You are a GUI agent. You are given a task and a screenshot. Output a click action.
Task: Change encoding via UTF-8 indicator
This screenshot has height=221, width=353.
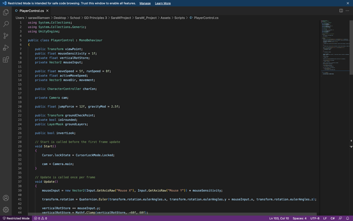(315, 218)
